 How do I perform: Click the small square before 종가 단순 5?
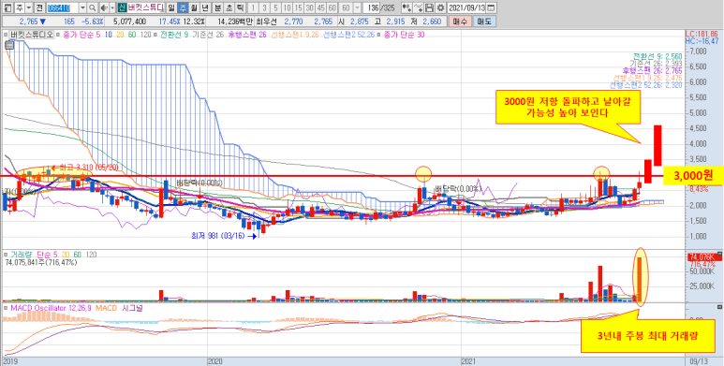(x=58, y=34)
